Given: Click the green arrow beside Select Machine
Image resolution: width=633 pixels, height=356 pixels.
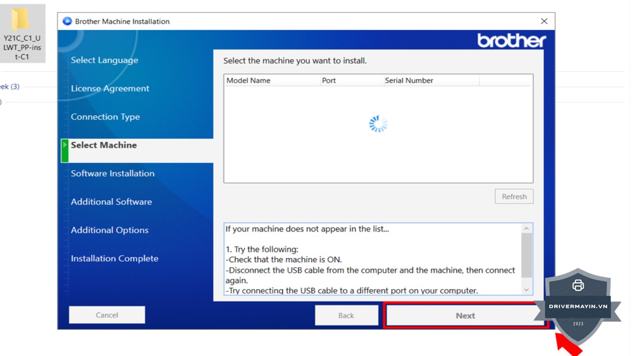Looking at the screenshot, I should point(65,145).
